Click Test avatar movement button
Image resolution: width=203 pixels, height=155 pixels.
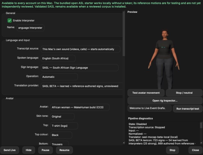(x=146, y=93)
